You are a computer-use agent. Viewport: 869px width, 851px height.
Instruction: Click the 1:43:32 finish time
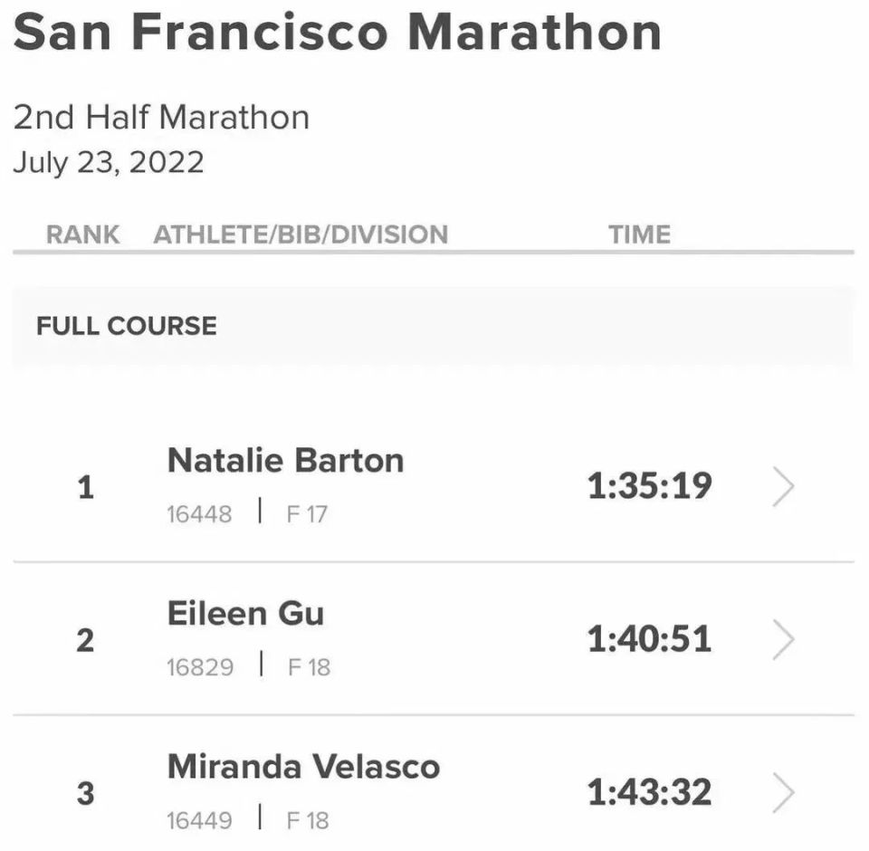coord(649,793)
